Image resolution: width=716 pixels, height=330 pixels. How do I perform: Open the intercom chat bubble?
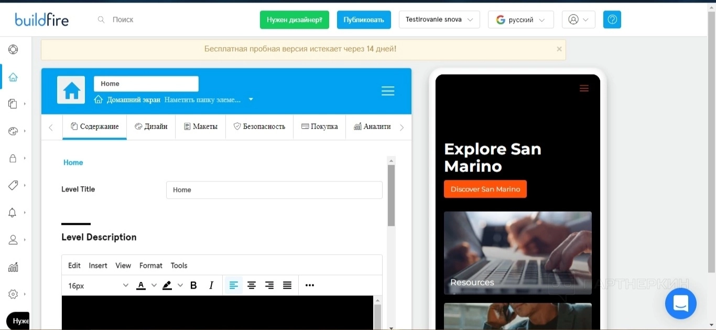[x=680, y=303]
